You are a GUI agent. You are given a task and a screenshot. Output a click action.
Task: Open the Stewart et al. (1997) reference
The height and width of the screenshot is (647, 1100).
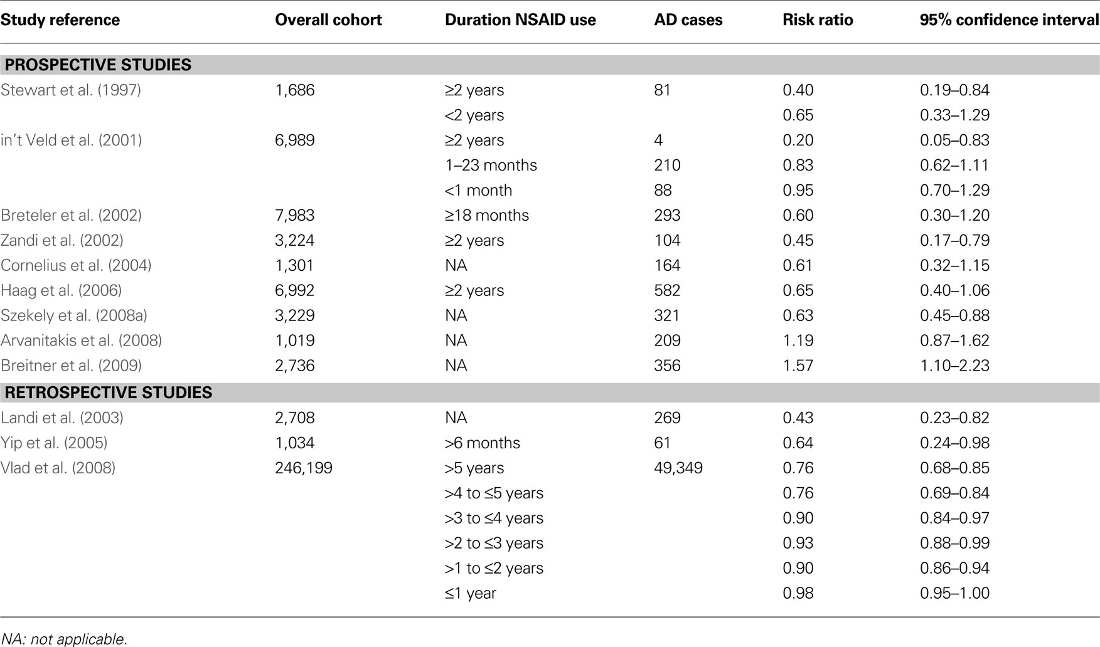pos(71,90)
